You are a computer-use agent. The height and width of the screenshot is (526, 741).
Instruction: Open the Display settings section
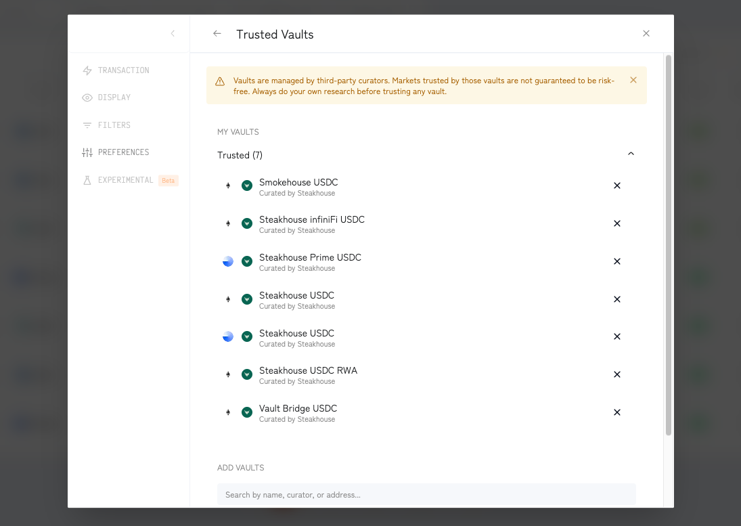click(x=106, y=97)
